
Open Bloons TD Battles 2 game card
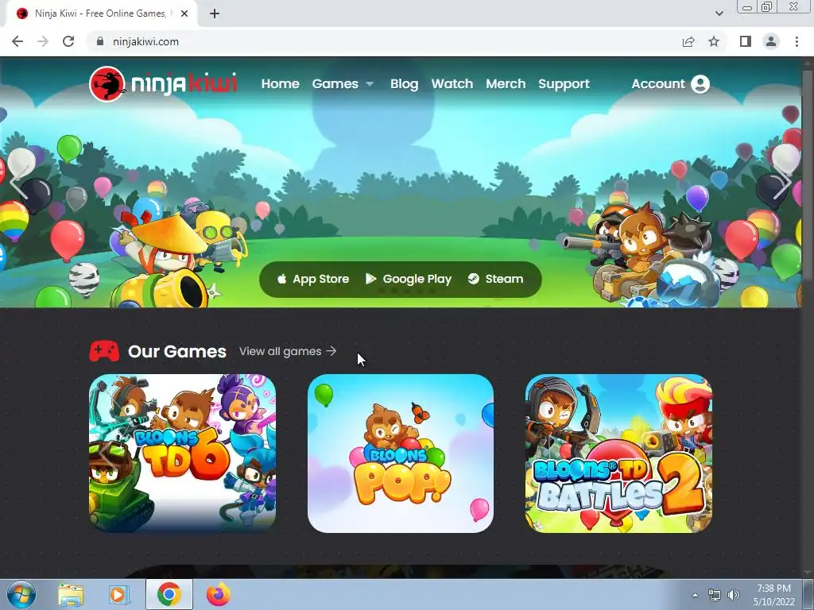point(618,454)
